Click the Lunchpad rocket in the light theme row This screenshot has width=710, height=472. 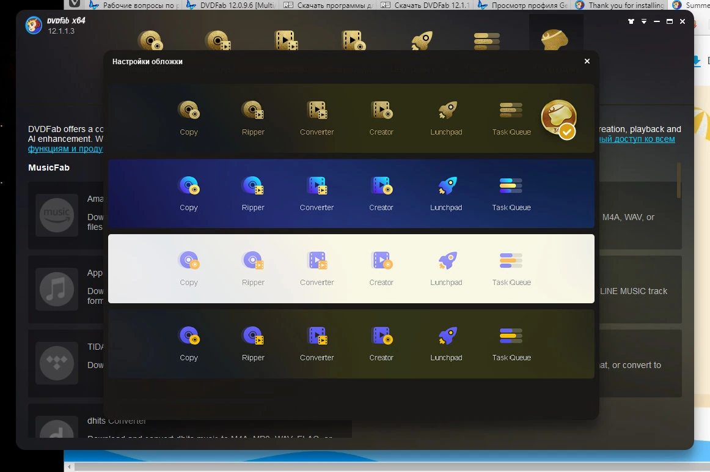[447, 260]
